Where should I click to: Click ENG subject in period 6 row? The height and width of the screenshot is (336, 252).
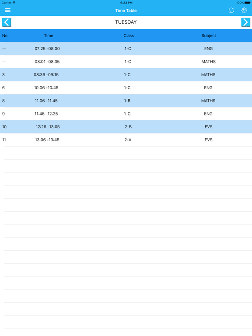point(208,87)
